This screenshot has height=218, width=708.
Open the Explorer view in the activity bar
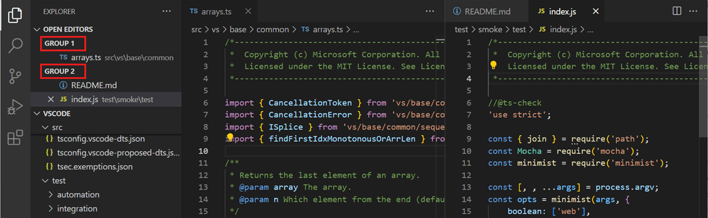click(x=15, y=15)
